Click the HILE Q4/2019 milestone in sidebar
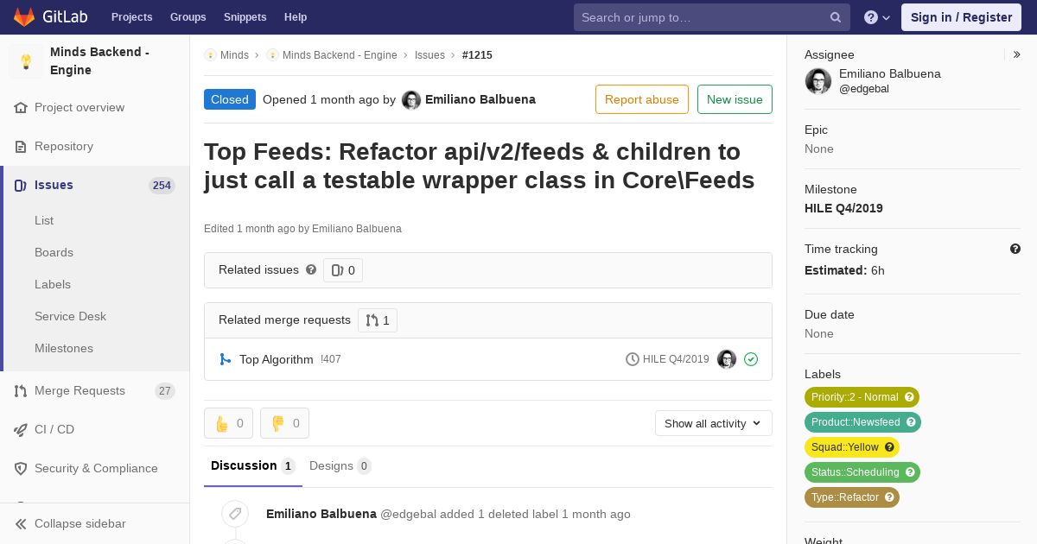1037x544 pixels. tap(843, 208)
